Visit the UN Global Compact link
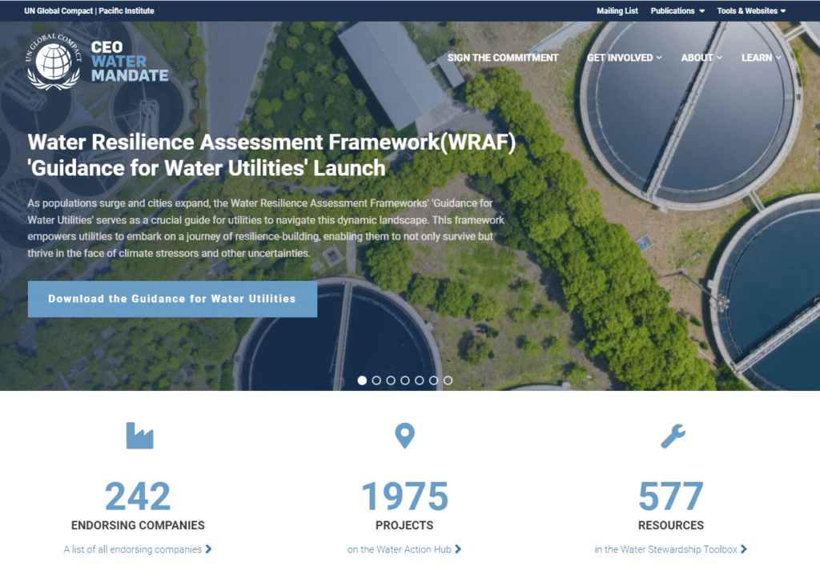 (x=58, y=11)
